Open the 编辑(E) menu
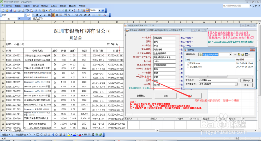The height and width of the screenshot is (141, 261). click(18, 6)
